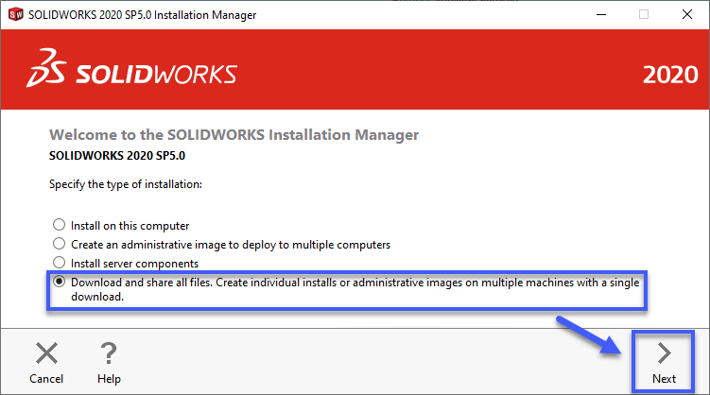Click the Welcome to Installation Manager heading
The height and width of the screenshot is (395, 710).
[x=234, y=135]
